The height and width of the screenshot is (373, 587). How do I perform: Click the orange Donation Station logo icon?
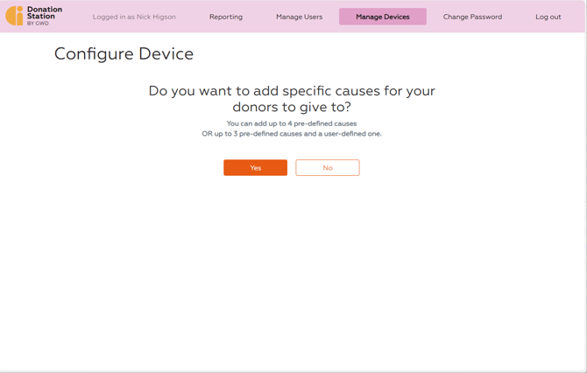pyautogui.click(x=14, y=16)
